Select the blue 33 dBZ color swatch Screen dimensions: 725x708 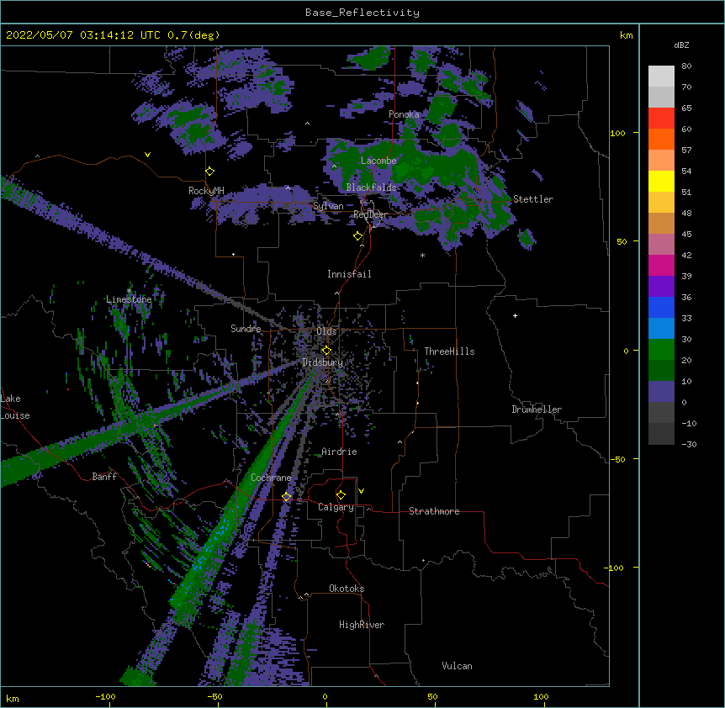click(x=661, y=307)
